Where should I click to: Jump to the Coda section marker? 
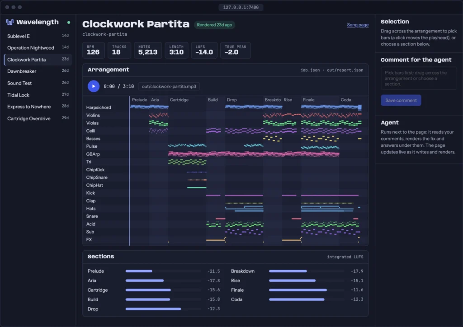(x=346, y=100)
